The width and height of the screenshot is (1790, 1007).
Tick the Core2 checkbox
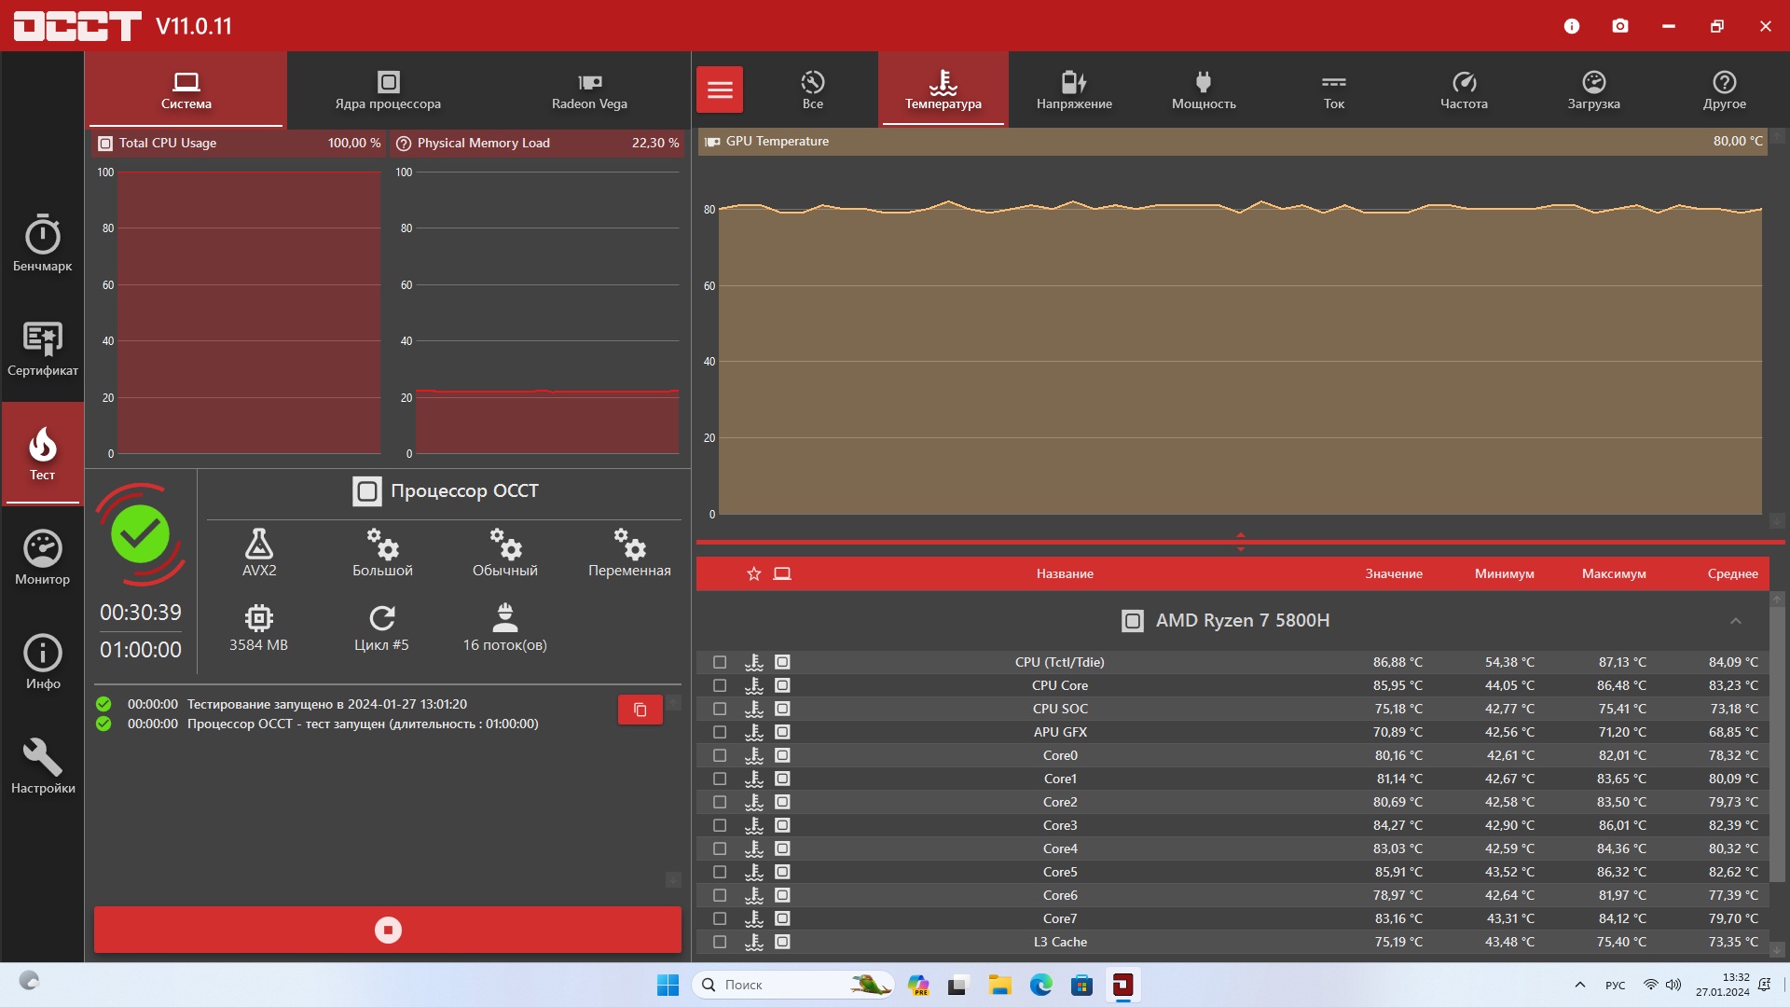point(720,802)
